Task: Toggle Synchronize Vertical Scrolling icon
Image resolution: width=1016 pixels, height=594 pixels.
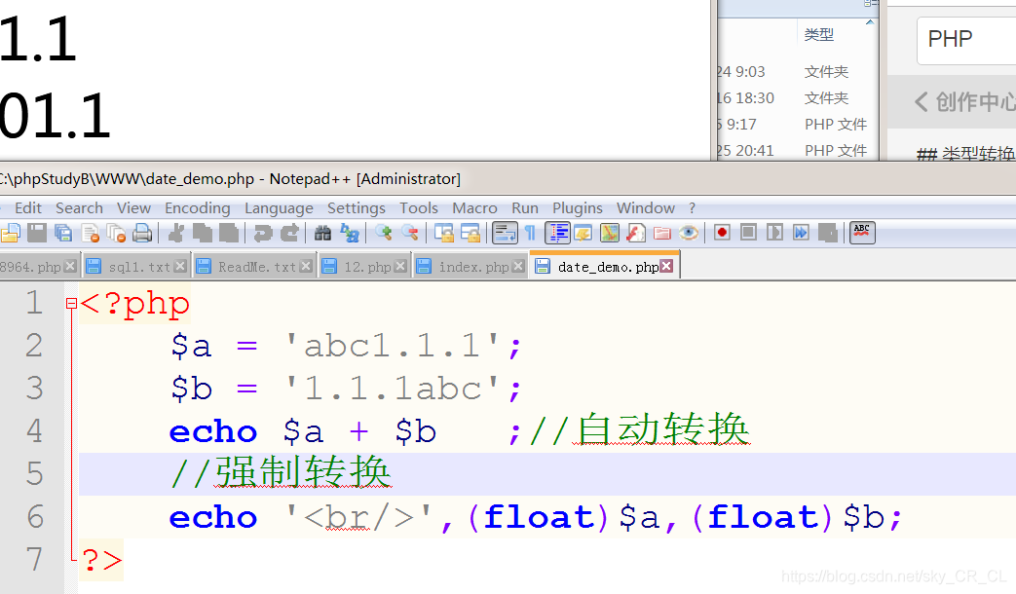Action: tap(444, 233)
